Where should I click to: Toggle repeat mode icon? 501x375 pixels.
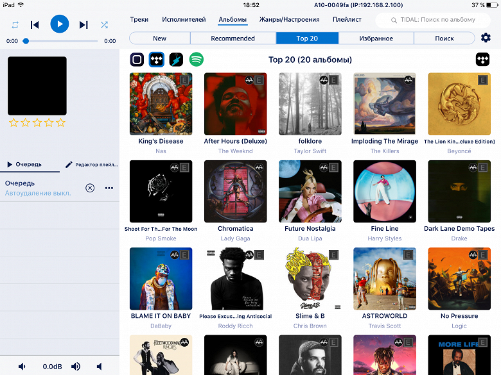pyautogui.click(x=15, y=25)
